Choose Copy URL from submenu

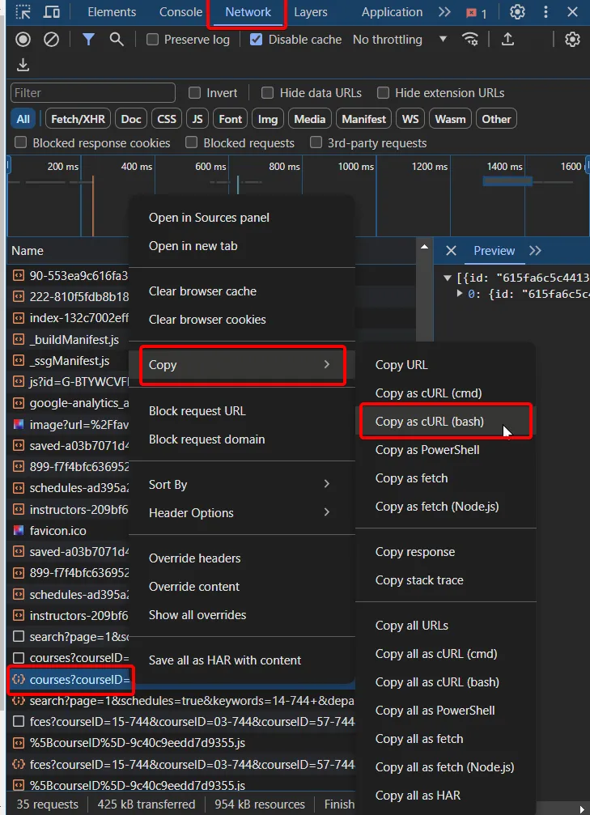tap(445, 365)
